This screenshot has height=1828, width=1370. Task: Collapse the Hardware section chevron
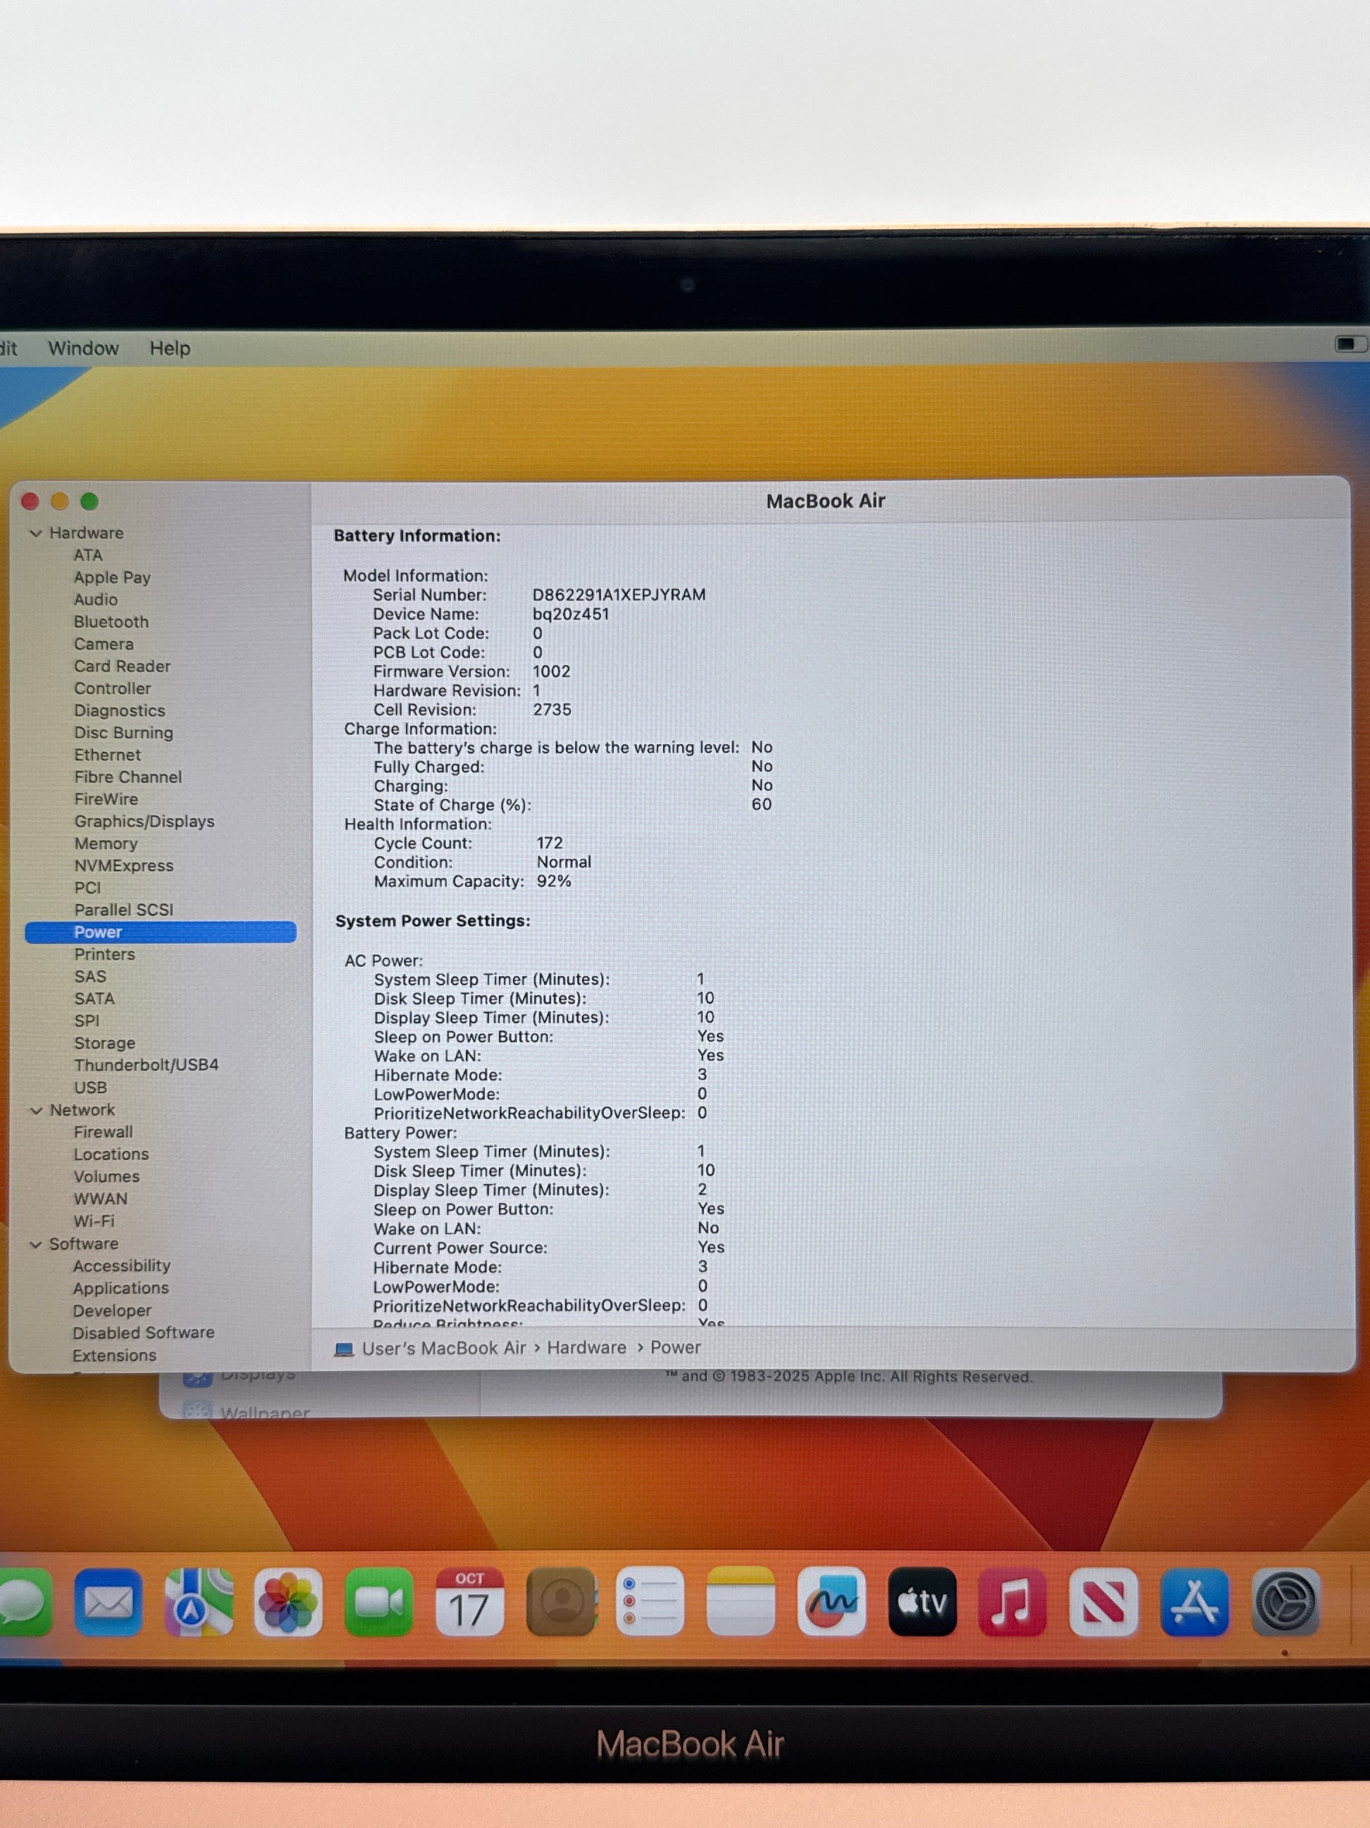pos(35,534)
